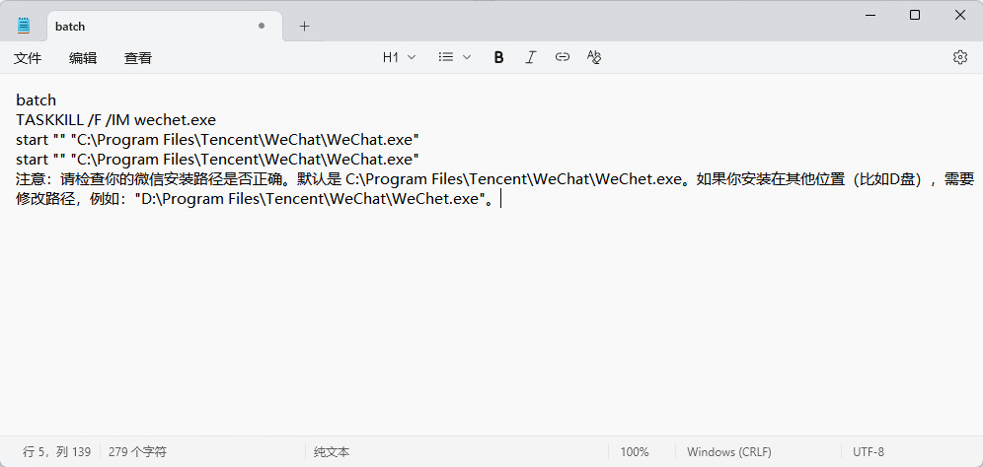Toggle bold formatting
Viewport: 983px width, 467px height.
point(499,57)
